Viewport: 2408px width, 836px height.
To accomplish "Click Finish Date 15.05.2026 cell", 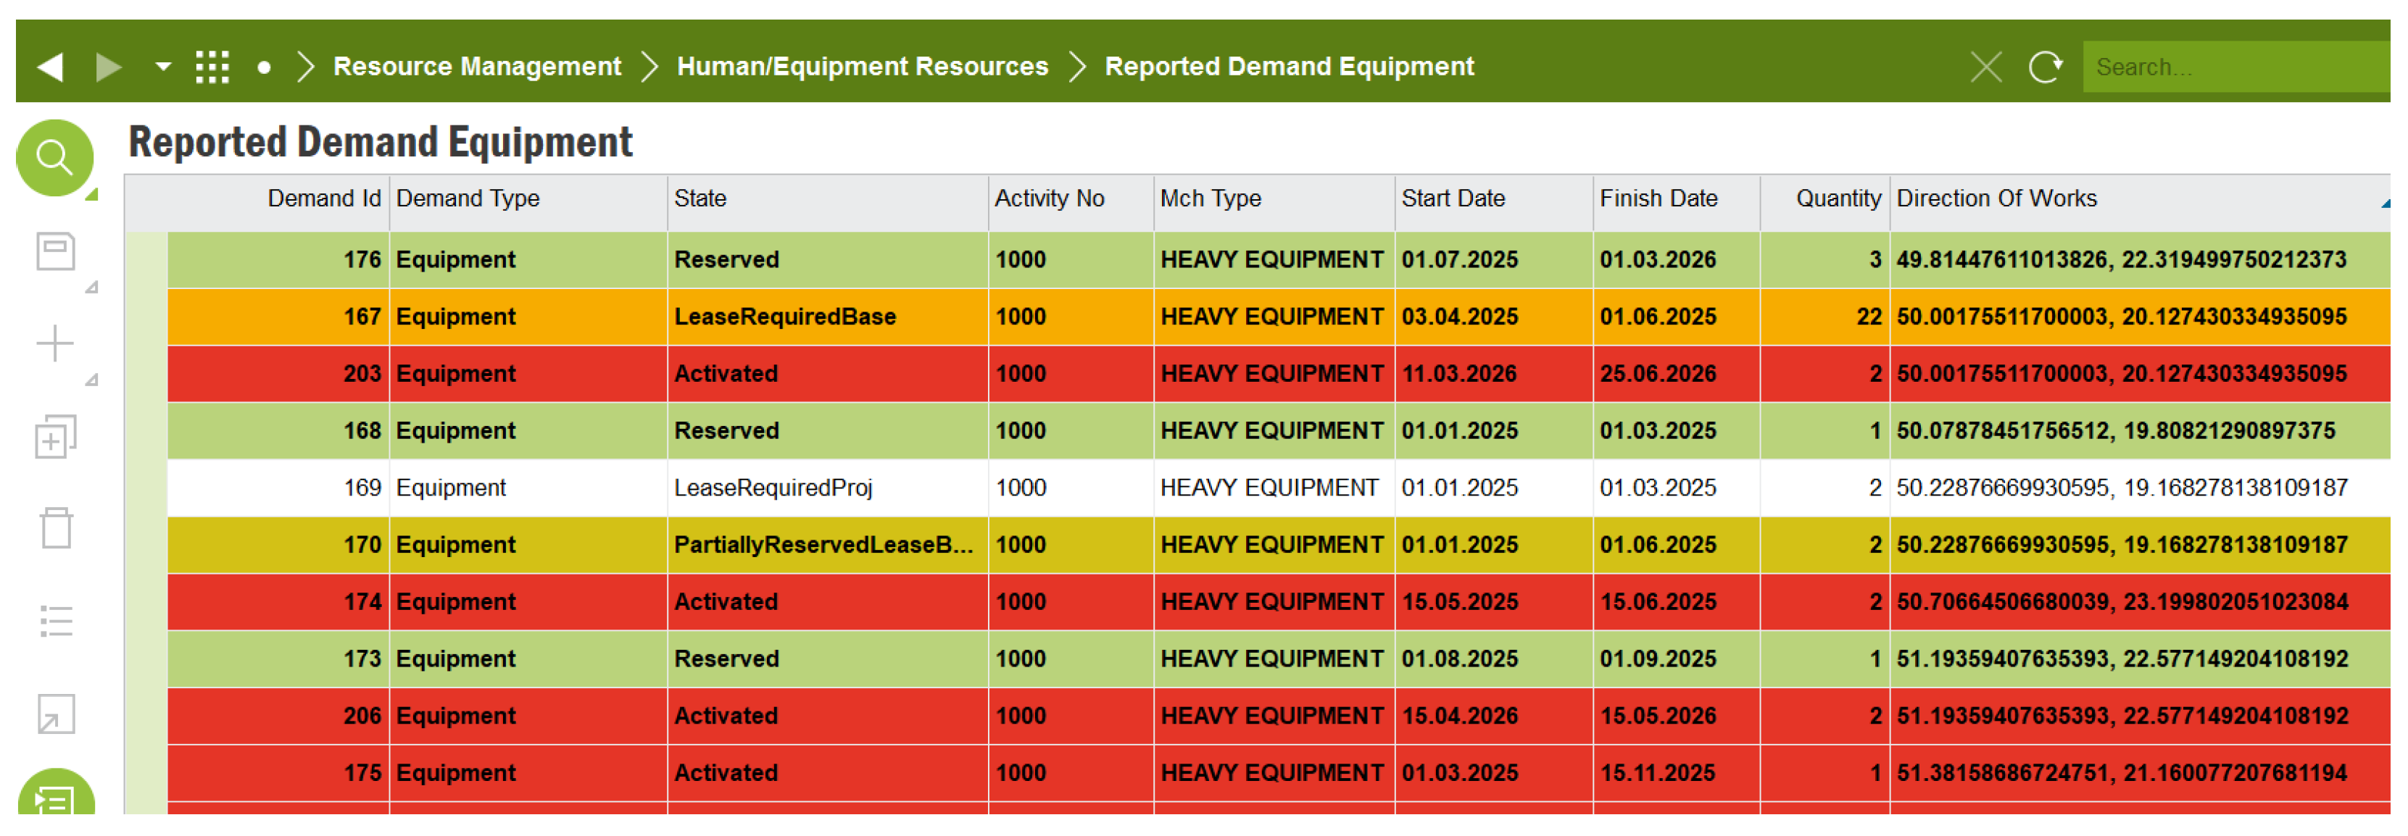I will pos(1676,716).
